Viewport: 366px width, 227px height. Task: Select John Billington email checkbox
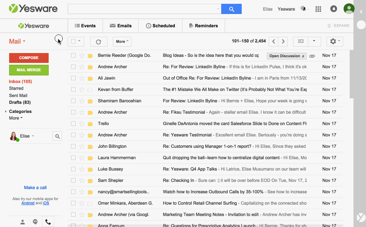[x=73, y=146]
